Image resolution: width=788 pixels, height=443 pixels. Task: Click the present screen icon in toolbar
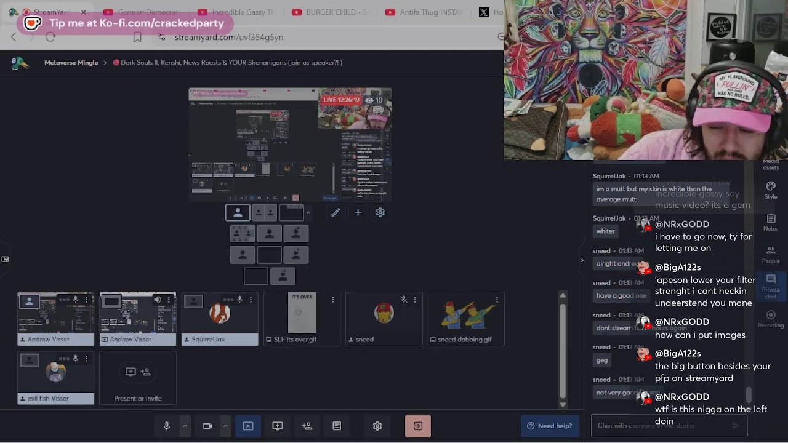[x=278, y=426]
